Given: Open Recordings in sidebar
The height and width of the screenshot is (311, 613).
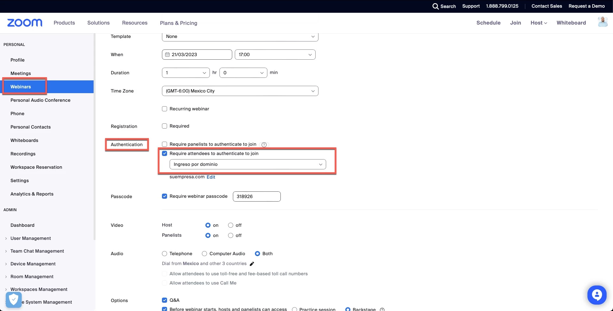Looking at the screenshot, I should tap(23, 154).
